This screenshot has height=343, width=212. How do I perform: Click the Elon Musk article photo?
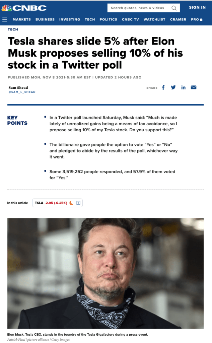point(105,273)
